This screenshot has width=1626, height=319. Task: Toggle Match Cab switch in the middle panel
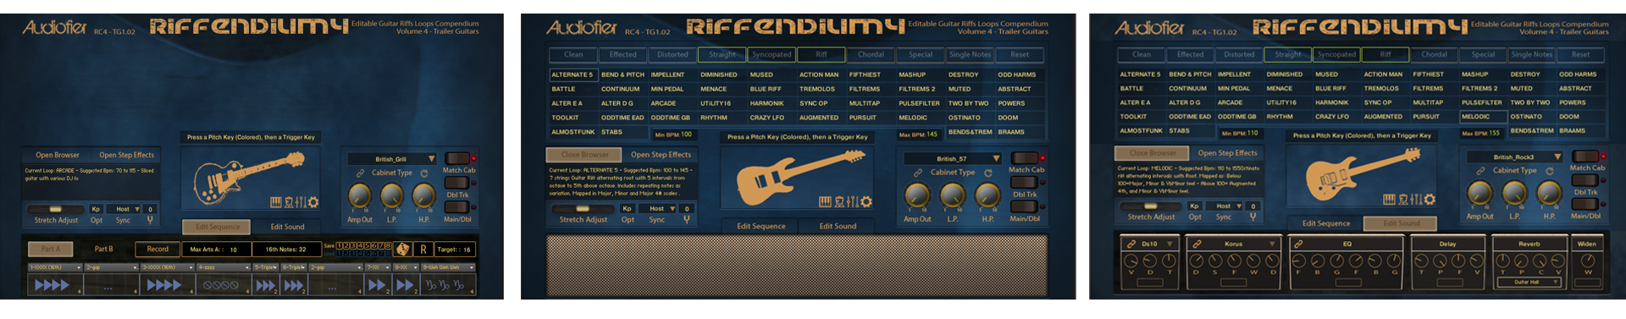coord(1025,158)
